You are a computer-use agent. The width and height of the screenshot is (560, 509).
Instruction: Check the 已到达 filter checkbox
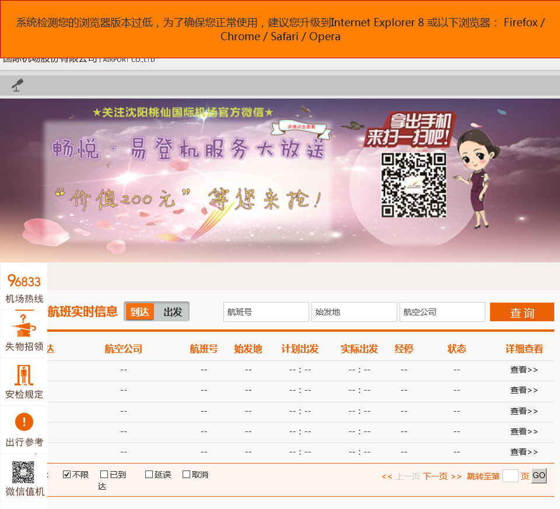click(104, 475)
